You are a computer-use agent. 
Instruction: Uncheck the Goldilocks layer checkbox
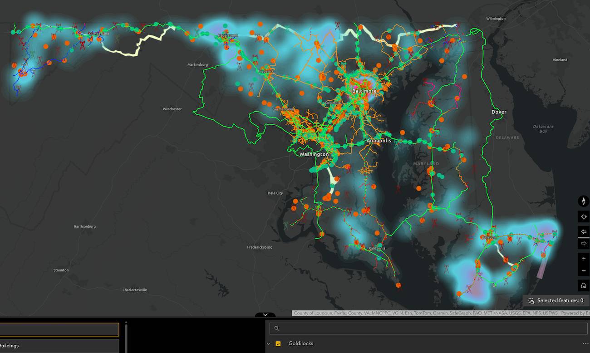[x=278, y=343]
